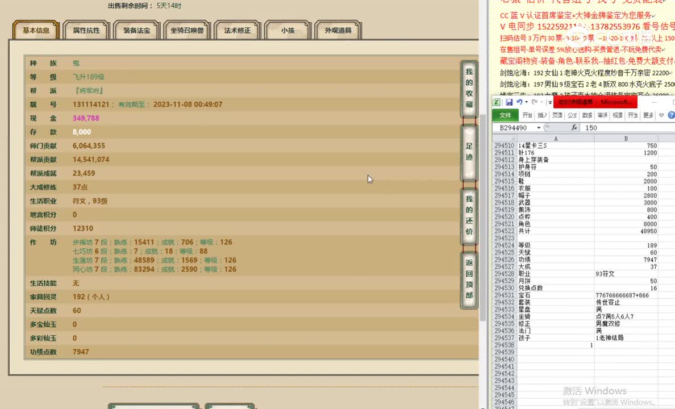Switch to the 属性抗性 tab
The image size is (675, 409).
[86, 31]
